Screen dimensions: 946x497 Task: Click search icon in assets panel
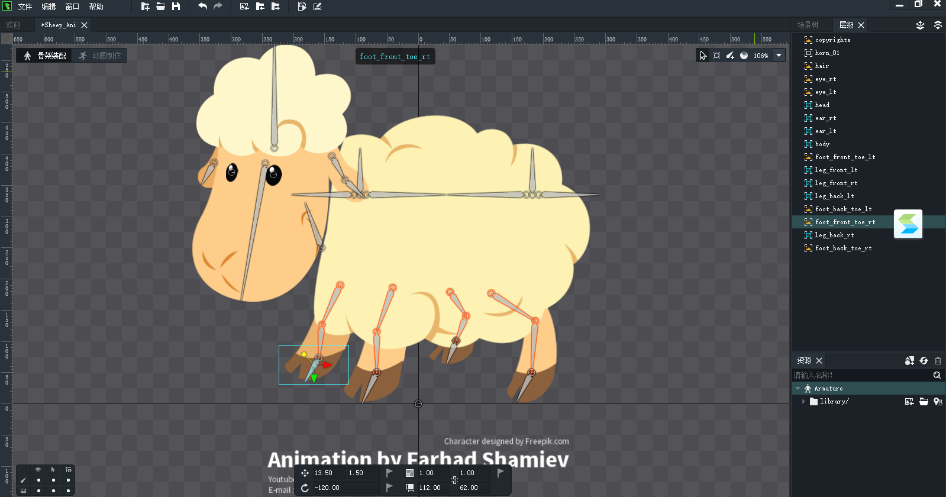937,375
